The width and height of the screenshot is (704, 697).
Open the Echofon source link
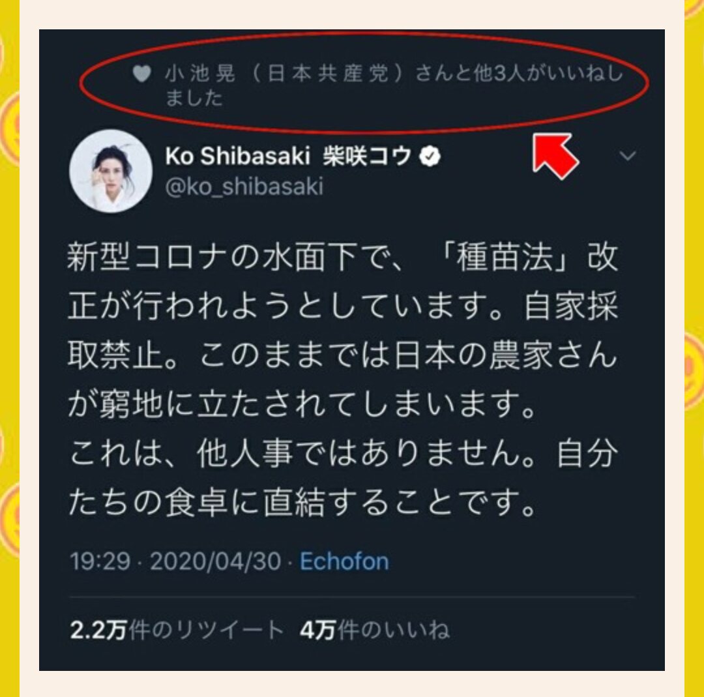click(x=344, y=561)
